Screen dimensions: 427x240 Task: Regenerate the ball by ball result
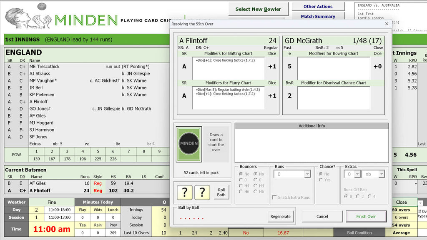pos(281,216)
